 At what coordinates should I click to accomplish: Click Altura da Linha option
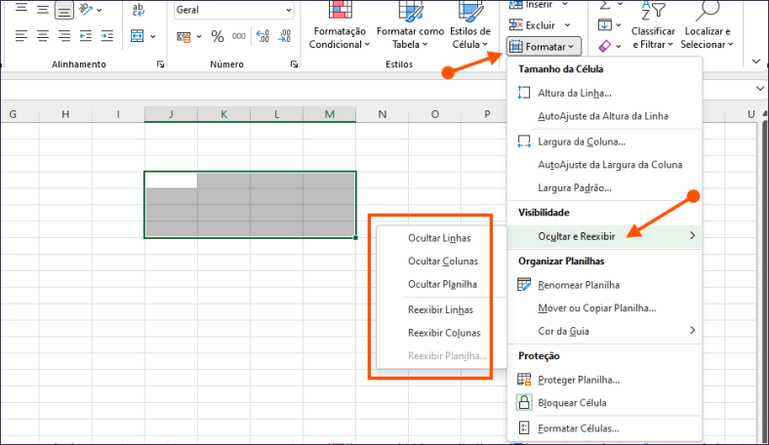pos(575,93)
